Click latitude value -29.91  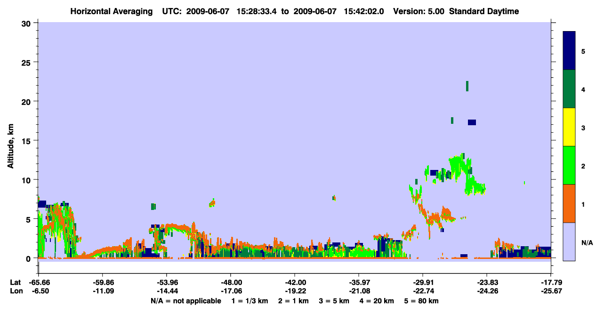click(423, 282)
